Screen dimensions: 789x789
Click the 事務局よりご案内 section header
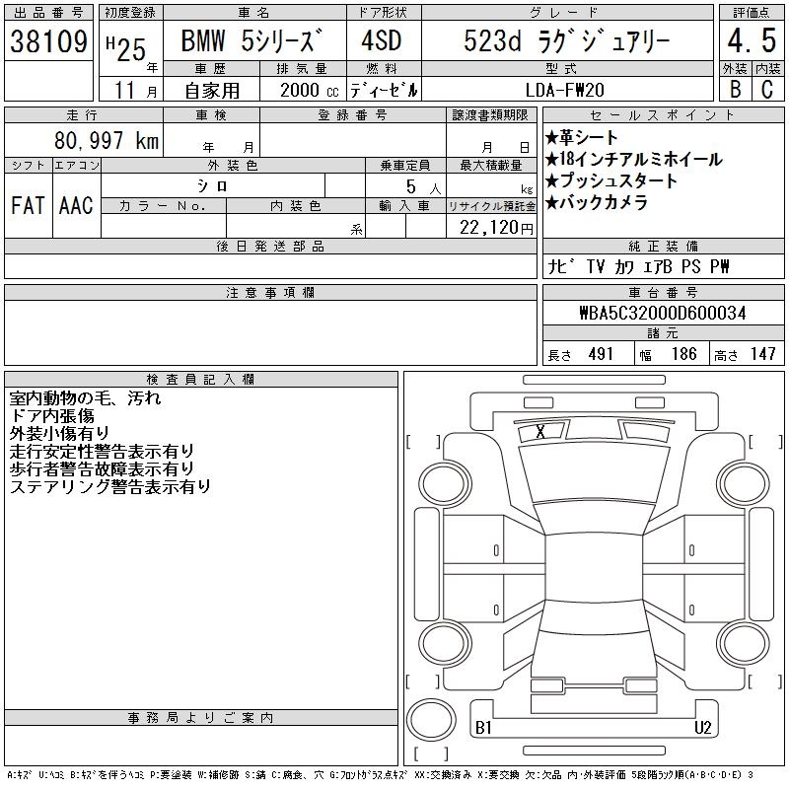pyautogui.click(x=201, y=718)
